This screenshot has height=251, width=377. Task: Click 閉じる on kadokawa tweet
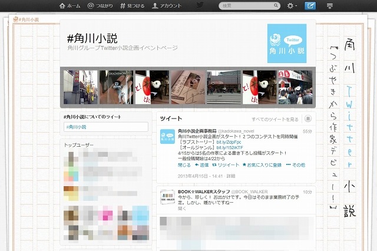tap(184, 165)
